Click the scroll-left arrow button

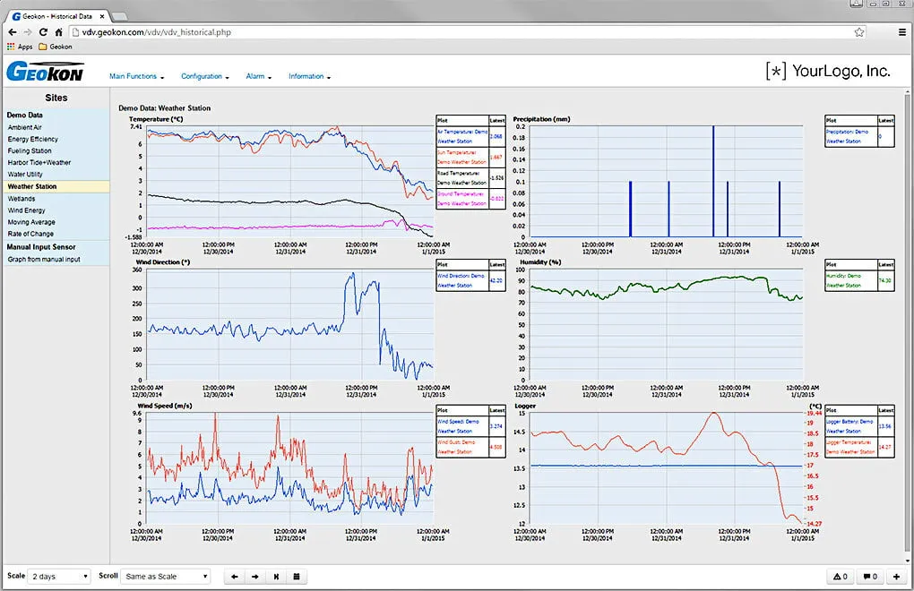coord(235,577)
